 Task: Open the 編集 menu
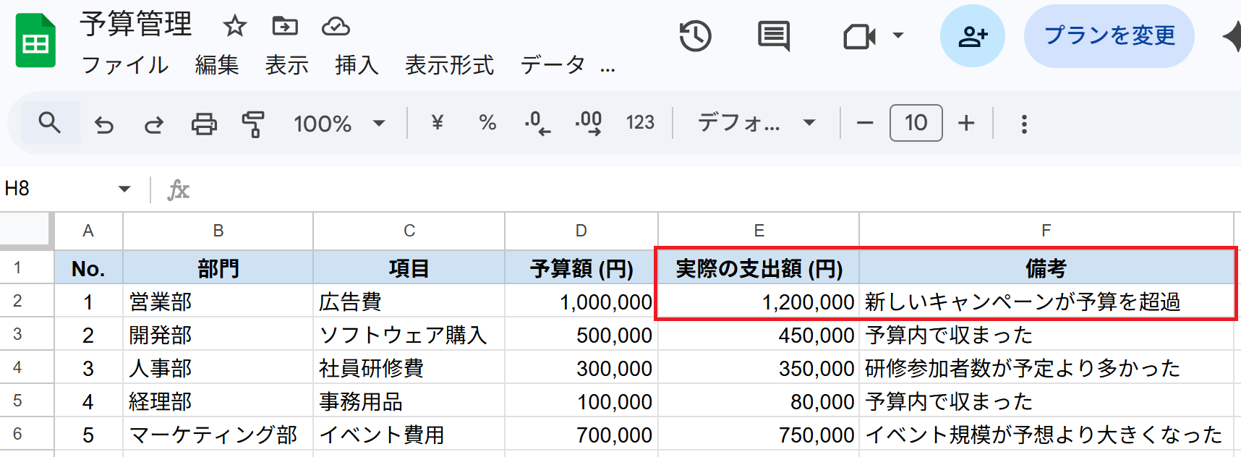tap(217, 66)
